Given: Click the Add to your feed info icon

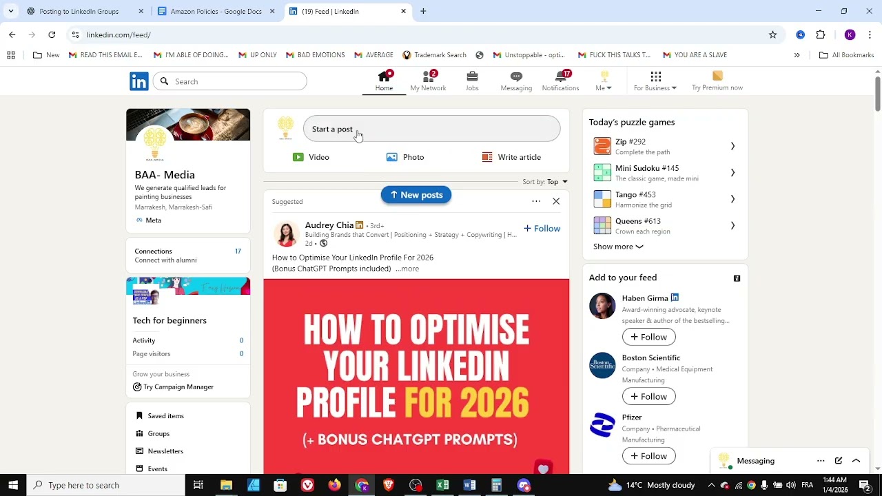Looking at the screenshot, I should [737, 278].
